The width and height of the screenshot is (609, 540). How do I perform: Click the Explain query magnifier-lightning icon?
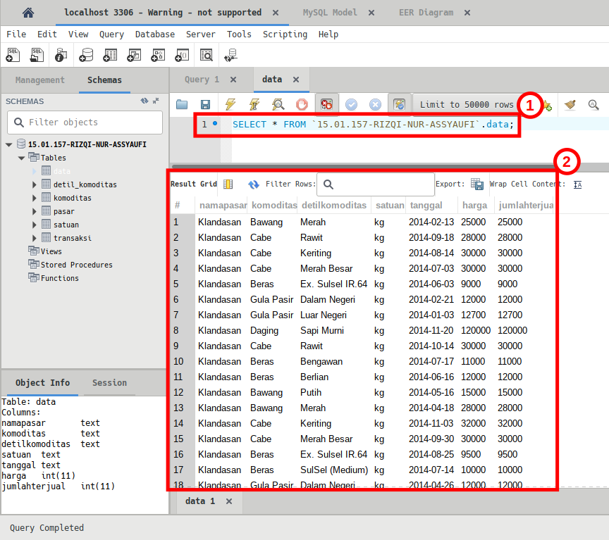tap(278, 104)
